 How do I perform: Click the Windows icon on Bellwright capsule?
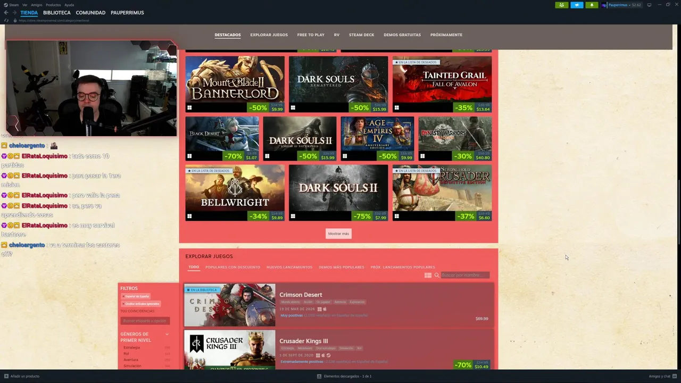tap(189, 217)
